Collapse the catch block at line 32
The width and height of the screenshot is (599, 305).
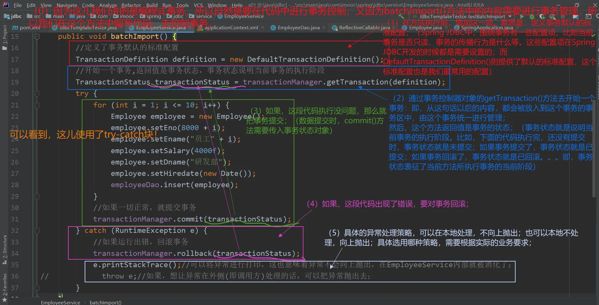(x=37, y=231)
